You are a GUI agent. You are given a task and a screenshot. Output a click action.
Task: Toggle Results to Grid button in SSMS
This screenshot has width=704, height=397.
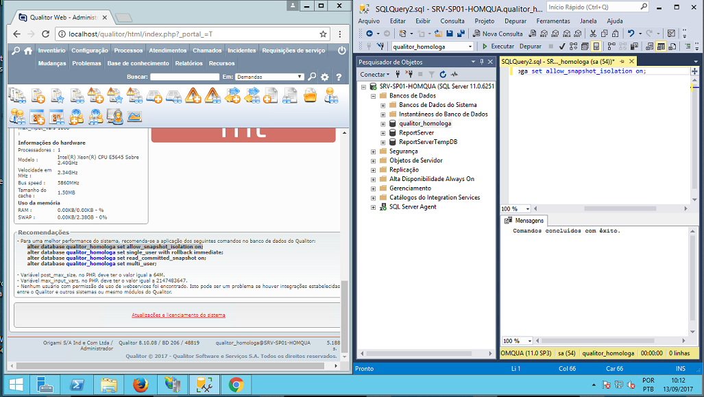tap(661, 46)
